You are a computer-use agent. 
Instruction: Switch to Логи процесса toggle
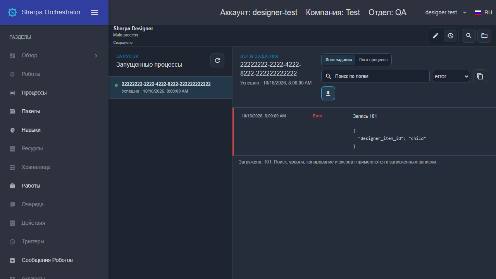point(373,60)
